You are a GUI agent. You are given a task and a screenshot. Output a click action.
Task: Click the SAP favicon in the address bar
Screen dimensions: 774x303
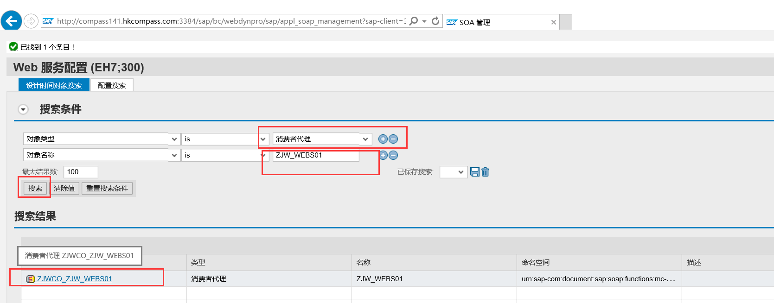coord(47,21)
